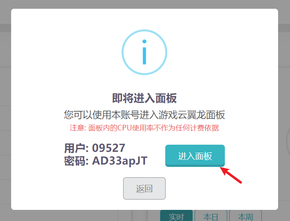The width and height of the screenshot is (290, 221).
Task: Click dimmed overlay above the dialog
Action: coord(144,4)
